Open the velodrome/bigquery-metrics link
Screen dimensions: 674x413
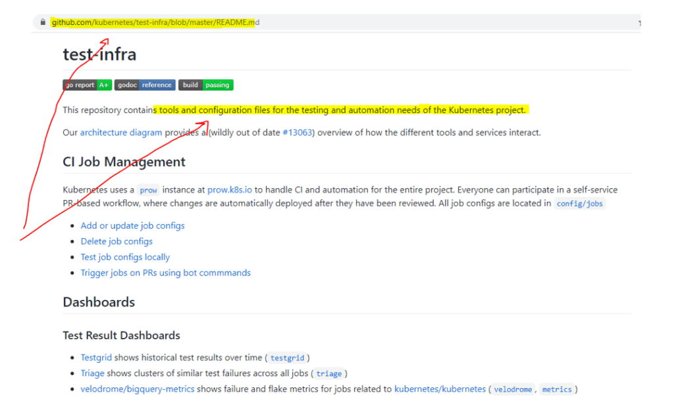pos(138,389)
